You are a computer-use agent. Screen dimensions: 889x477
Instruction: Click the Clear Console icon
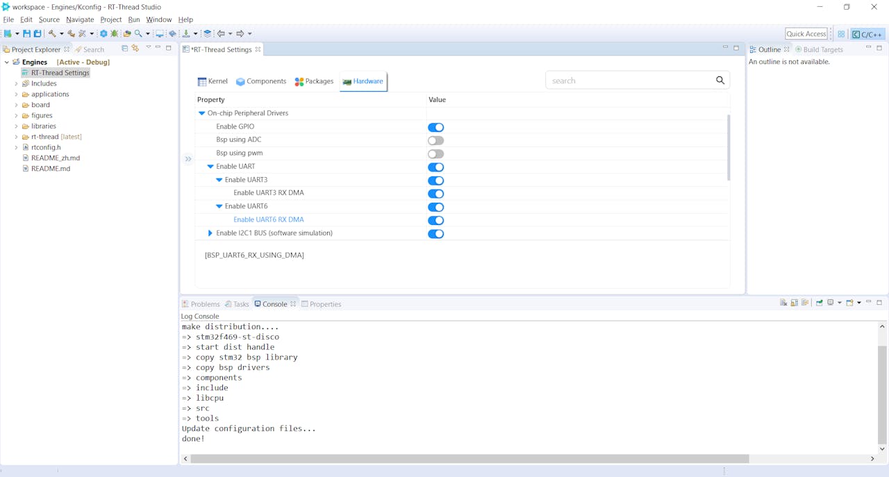(x=783, y=303)
